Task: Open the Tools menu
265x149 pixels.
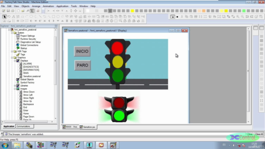Action: coord(74,6)
